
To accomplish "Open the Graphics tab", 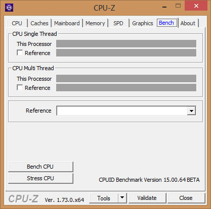I will (x=143, y=23).
